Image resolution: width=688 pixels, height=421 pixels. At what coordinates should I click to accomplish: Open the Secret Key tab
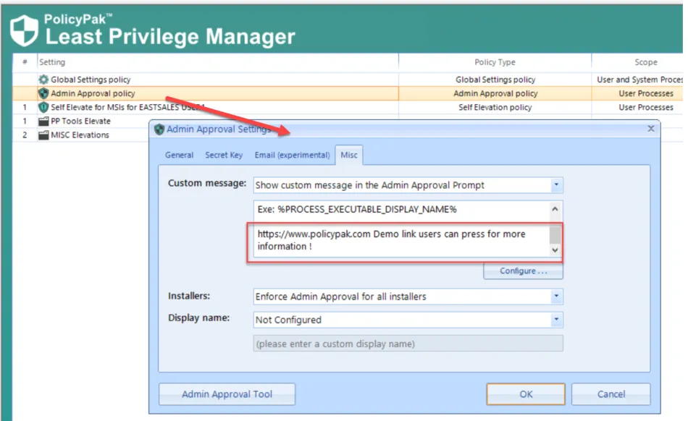[224, 155]
